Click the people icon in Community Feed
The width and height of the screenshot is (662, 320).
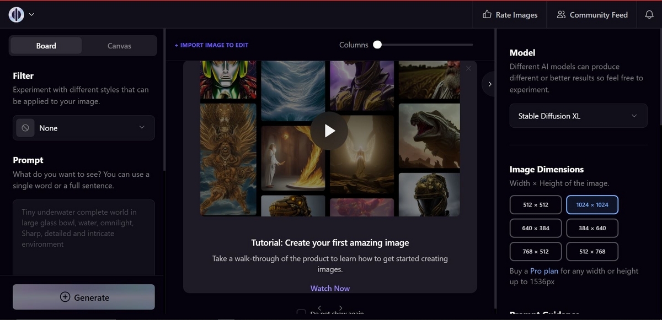[x=561, y=14]
